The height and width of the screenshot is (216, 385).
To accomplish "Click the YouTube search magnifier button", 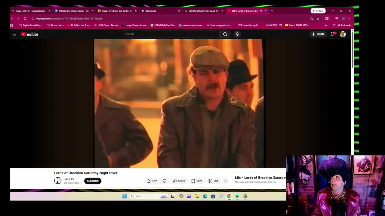I will (225, 34).
